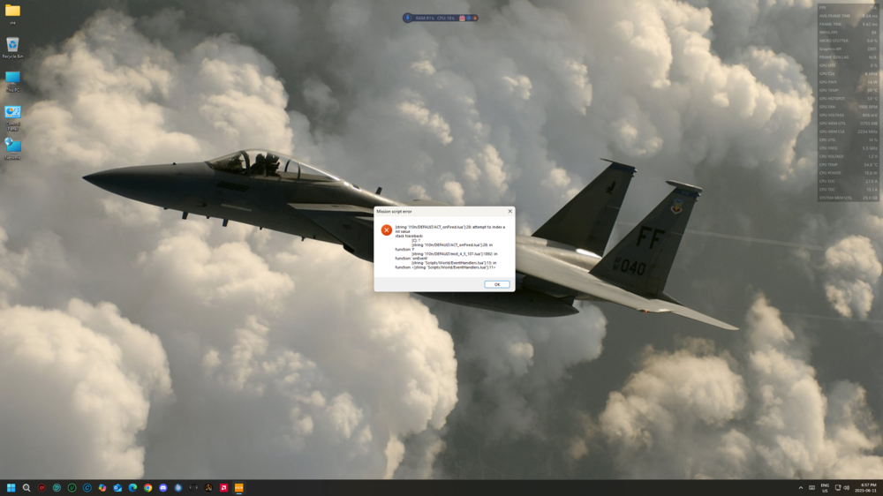Viewport: 883px width, 496px height.
Task: Select the Control Panel desktop icon
Action: 12,118
